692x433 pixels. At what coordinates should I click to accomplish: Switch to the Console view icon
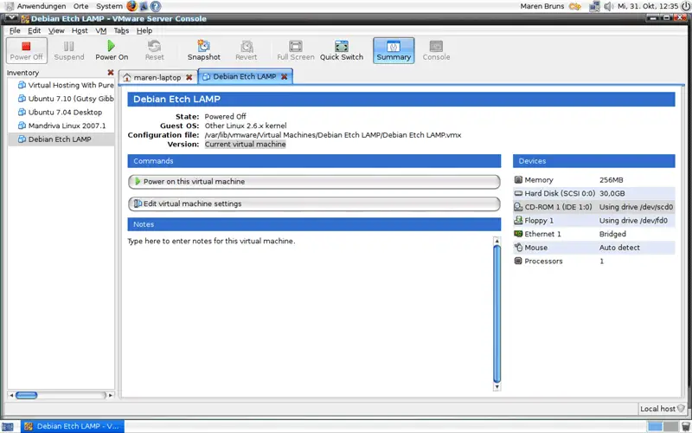436,50
